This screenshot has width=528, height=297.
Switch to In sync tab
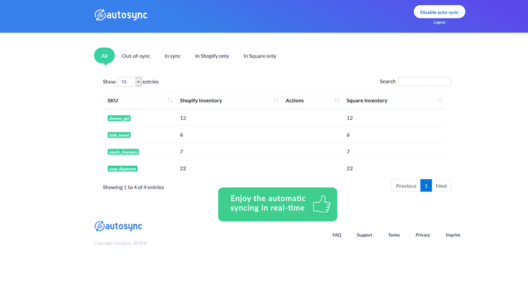(172, 56)
